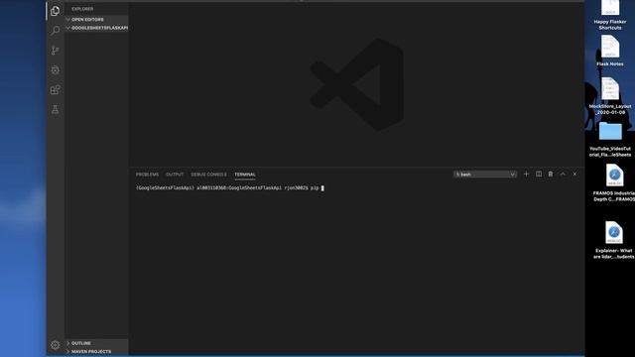Select bash terminal dropdown

pyautogui.click(x=485, y=175)
